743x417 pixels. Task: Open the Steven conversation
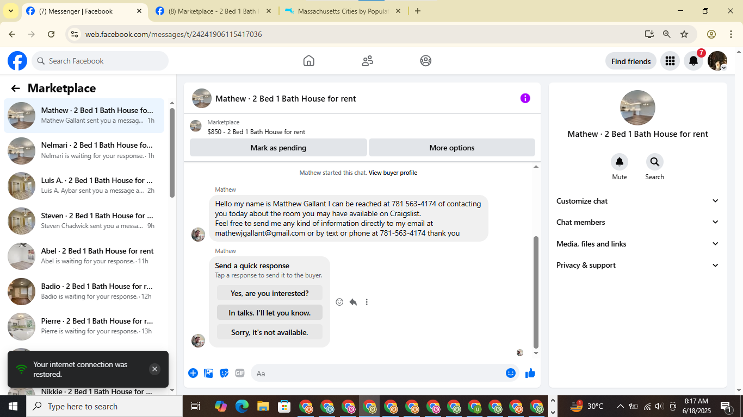84,221
